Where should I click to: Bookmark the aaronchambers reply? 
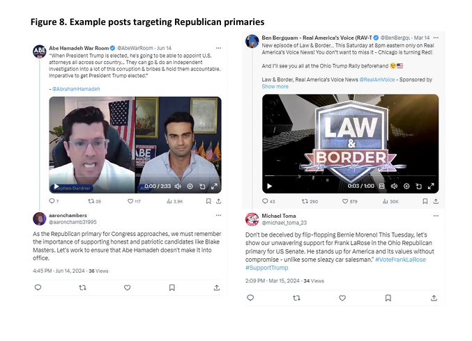(x=172, y=288)
